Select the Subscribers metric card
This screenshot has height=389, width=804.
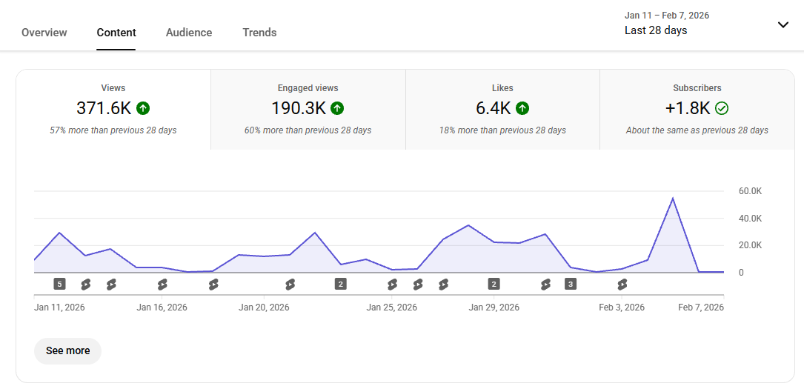697,110
